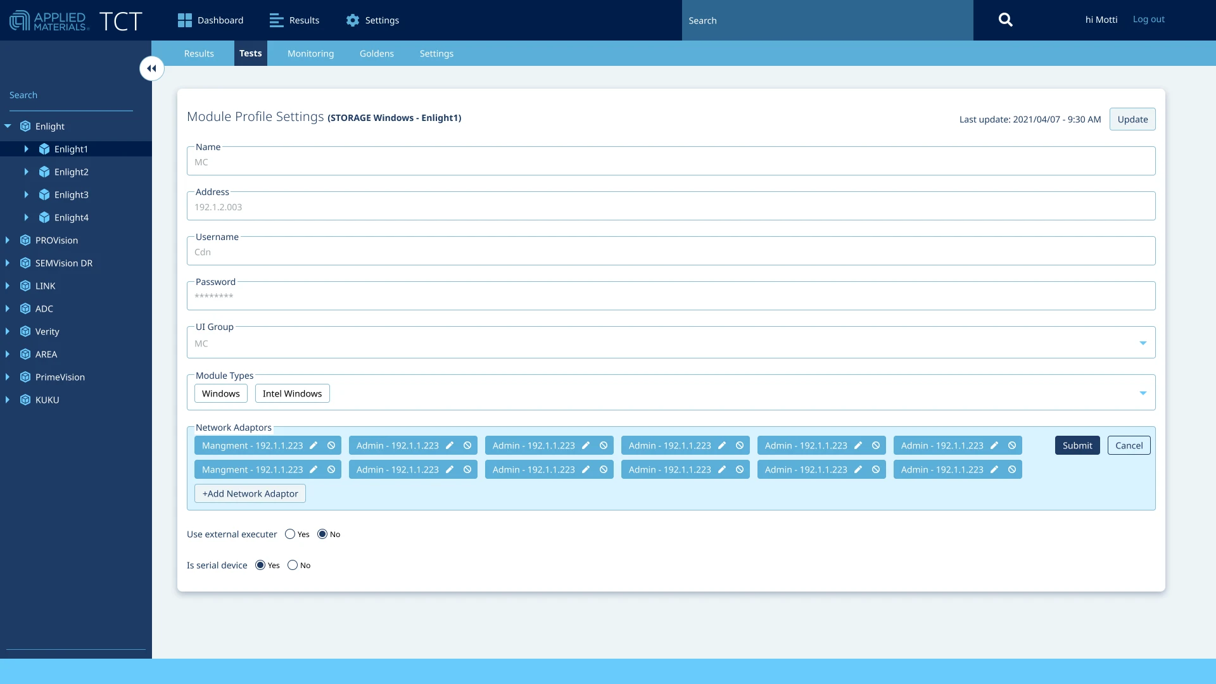The height and width of the screenshot is (684, 1216).
Task: Select No for Is serial device
Action: (293, 565)
